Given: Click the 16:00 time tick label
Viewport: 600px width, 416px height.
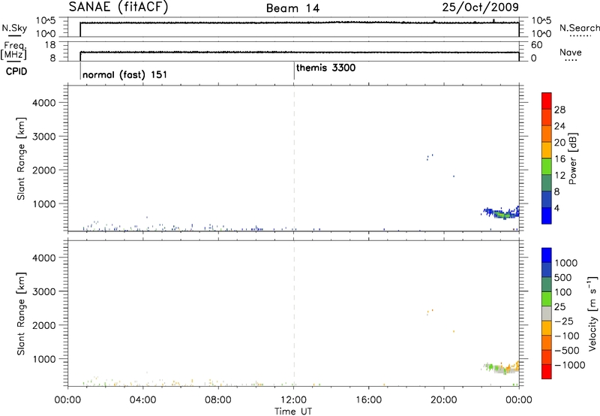Looking at the screenshot, I should click(x=368, y=400).
